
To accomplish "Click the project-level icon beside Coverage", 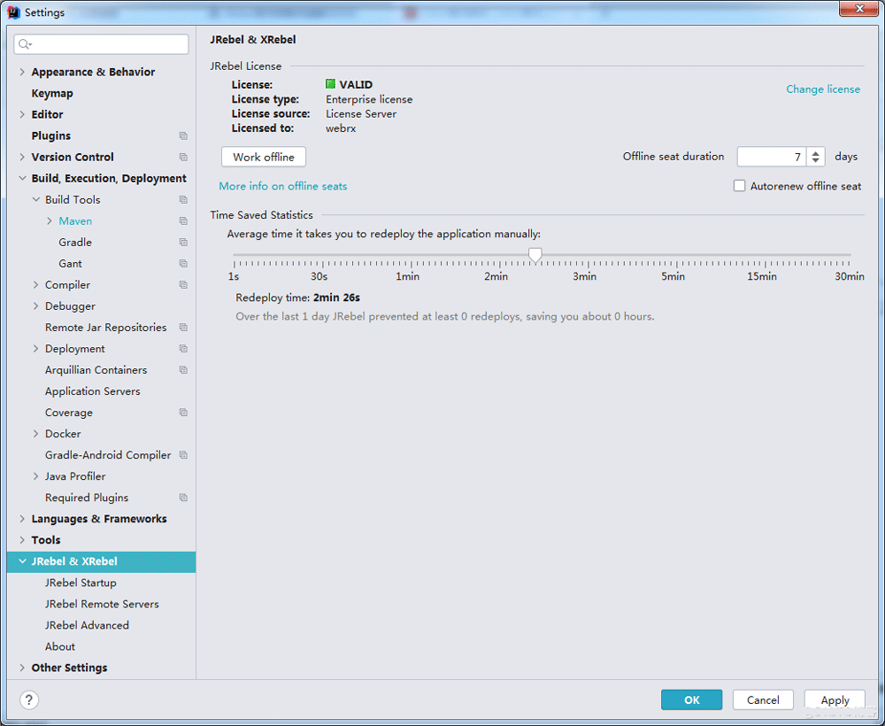I will (183, 413).
